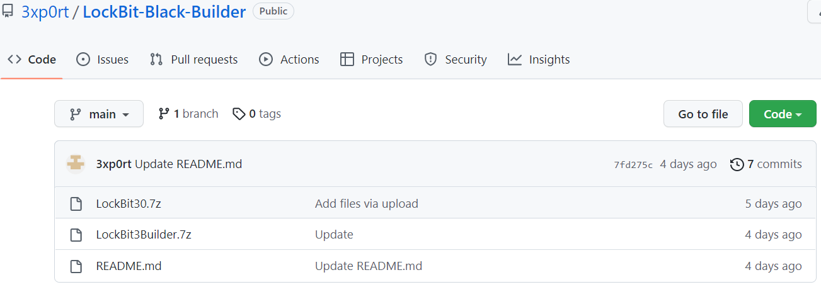The width and height of the screenshot is (821, 287).
Task: Click the Go to file button
Action: pos(703,114)
